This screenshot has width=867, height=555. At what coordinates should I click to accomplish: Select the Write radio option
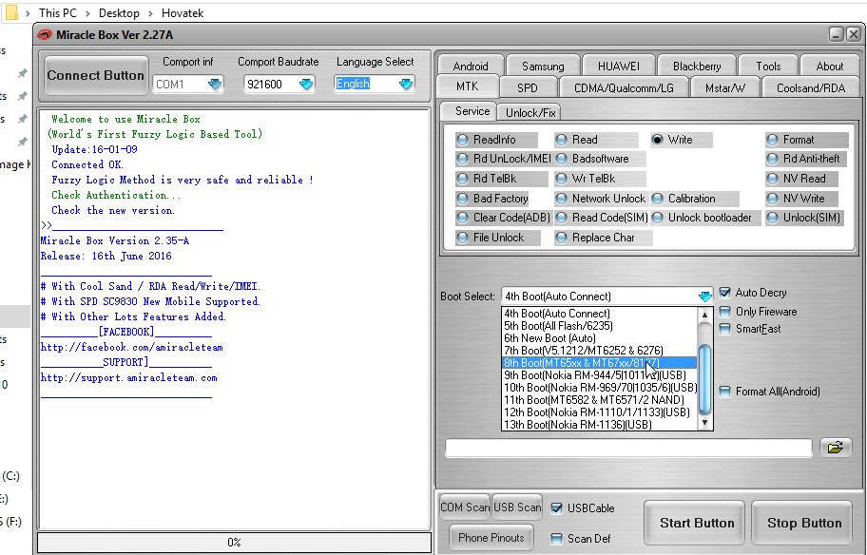tap(657, 140)
